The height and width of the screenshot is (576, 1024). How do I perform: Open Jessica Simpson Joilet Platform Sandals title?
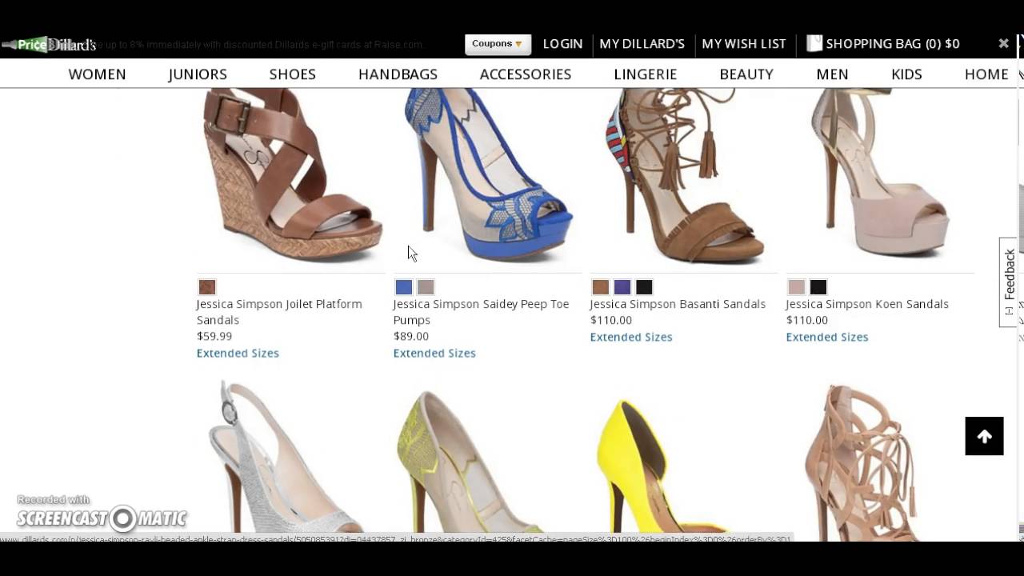[x=279, y=312]
